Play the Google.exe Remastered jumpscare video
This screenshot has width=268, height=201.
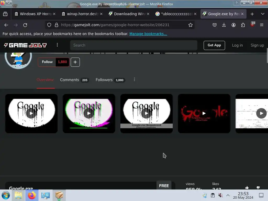[147, 114]
